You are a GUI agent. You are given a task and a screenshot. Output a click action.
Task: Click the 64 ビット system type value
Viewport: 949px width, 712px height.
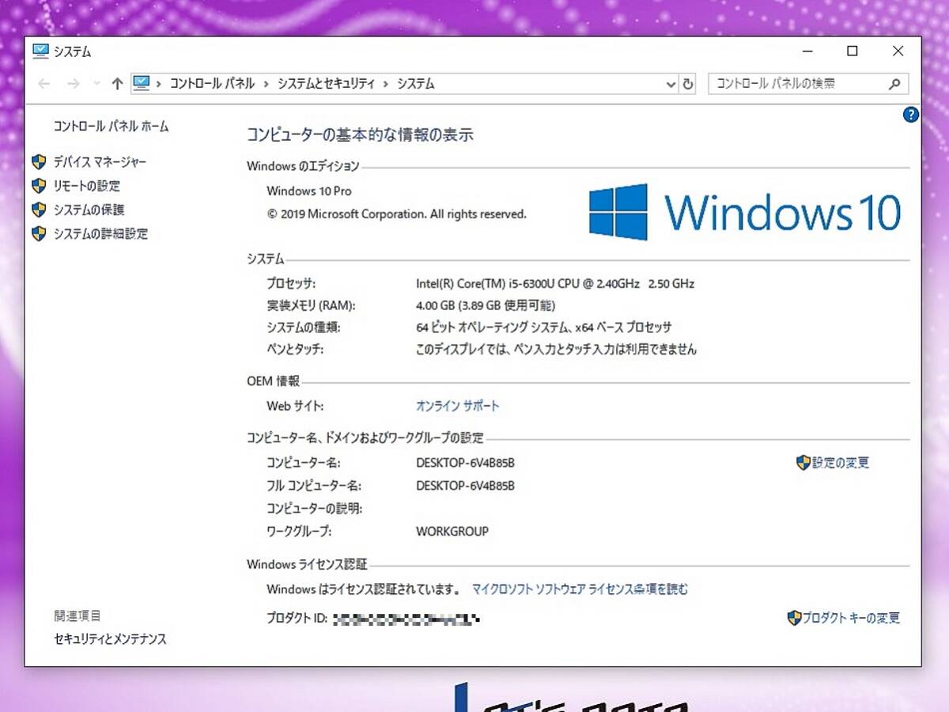[544, 328]
